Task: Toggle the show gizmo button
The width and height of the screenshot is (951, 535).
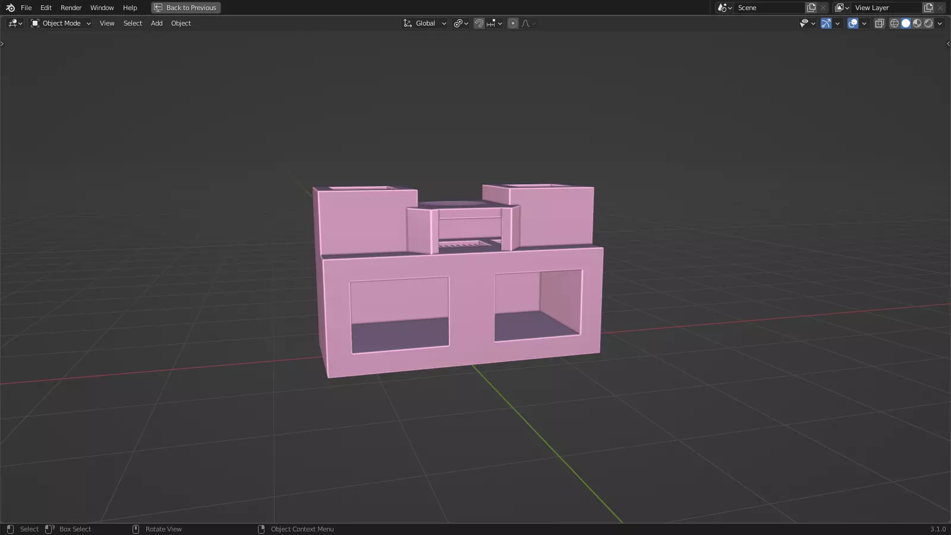Action: pos(826,23)
